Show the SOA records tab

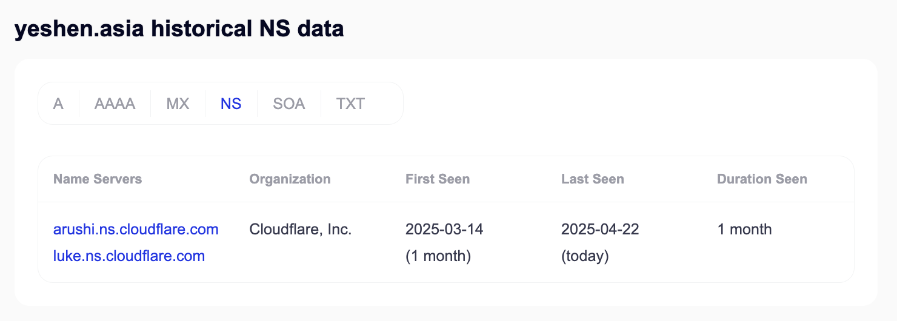coord(289,104)
